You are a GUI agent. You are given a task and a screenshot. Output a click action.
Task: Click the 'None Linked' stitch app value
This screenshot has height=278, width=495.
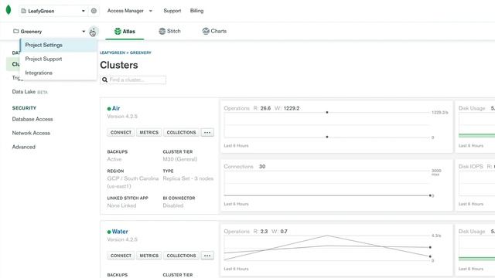click(121, 205)
